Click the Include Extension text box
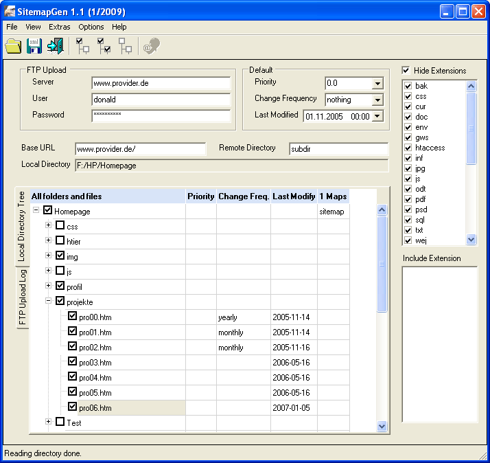Screen dimensions: 490x463 (x=439, y=344)
